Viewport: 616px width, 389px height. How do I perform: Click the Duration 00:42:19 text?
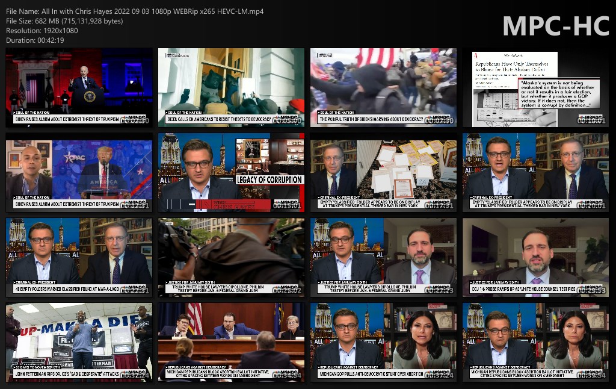tap(35, 40)
